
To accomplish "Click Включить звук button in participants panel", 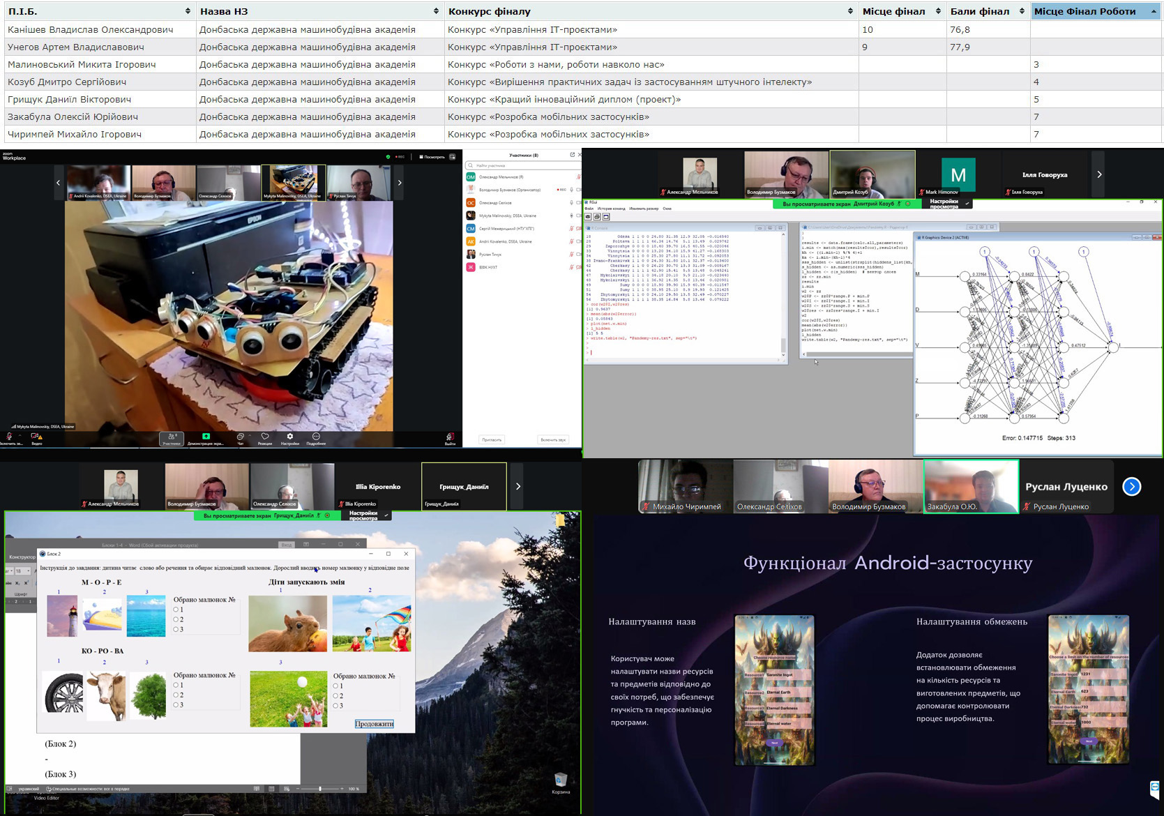I will 553,439.
